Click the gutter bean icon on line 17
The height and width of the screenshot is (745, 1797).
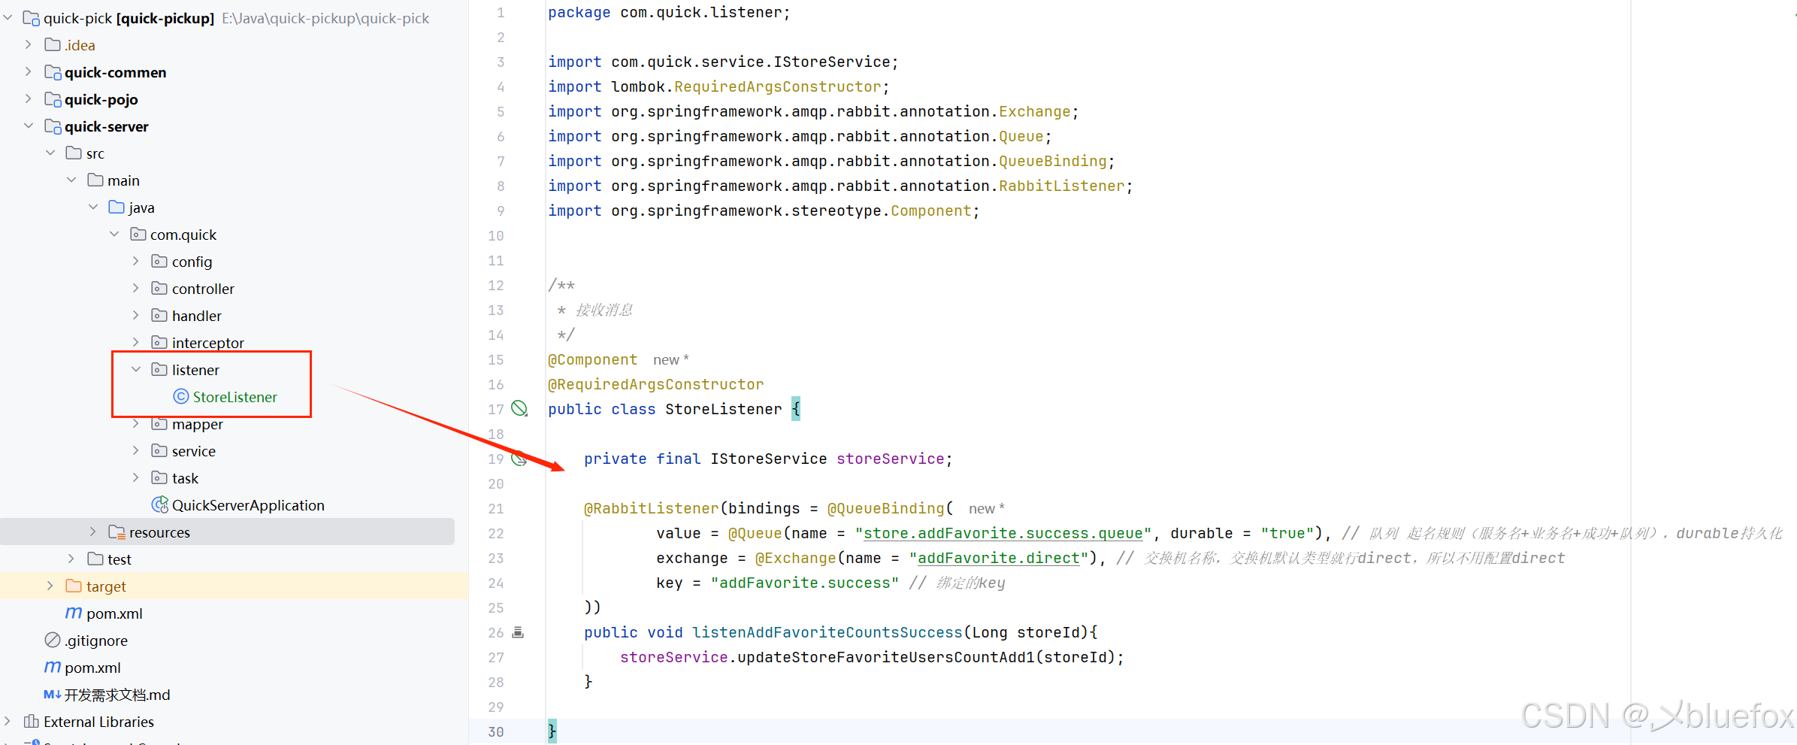(519, 408)
